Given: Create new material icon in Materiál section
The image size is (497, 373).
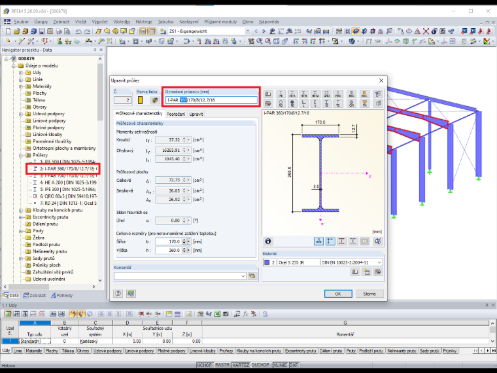Looking at the screenshot, I should pos(366,272).
